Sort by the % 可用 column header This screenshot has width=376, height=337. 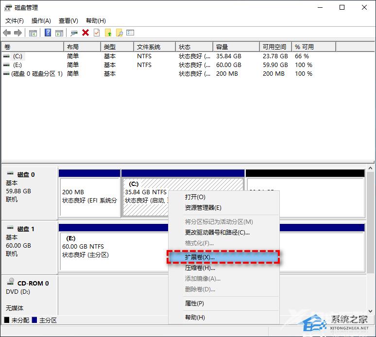click(314, 47)
